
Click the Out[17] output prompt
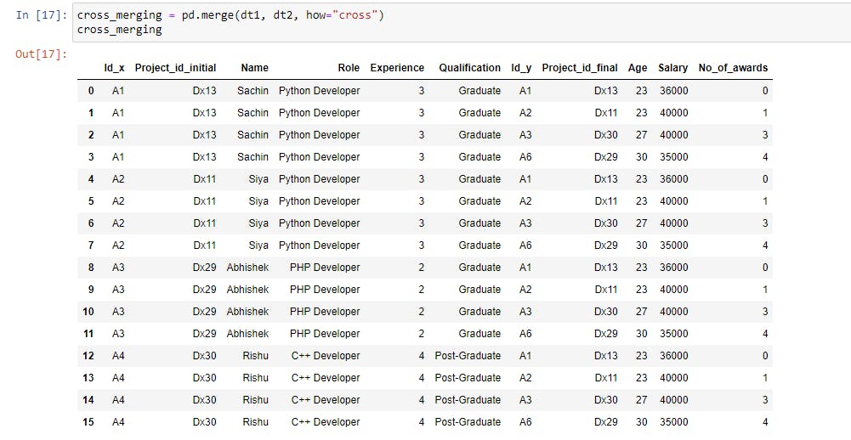coord(42,54)
